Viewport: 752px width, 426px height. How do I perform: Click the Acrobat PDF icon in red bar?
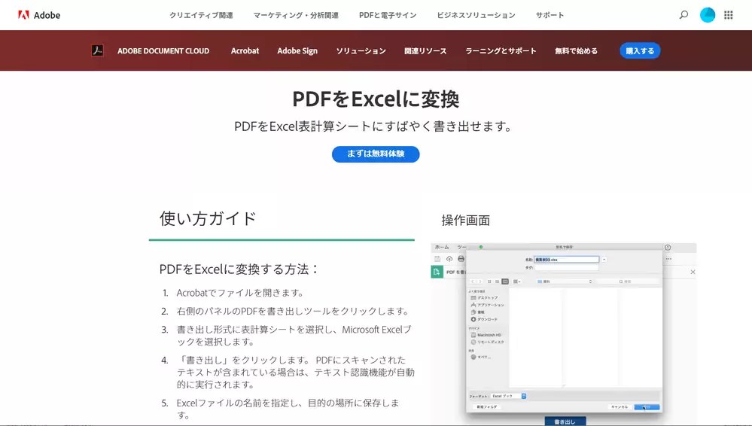97,50
